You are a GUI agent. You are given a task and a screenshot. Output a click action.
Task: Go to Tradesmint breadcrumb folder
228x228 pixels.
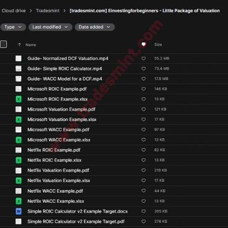click(x=47, y=10)
